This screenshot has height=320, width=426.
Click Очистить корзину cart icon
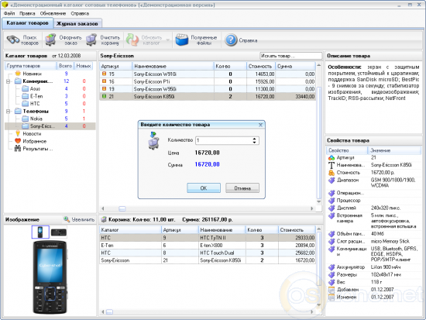91,40
